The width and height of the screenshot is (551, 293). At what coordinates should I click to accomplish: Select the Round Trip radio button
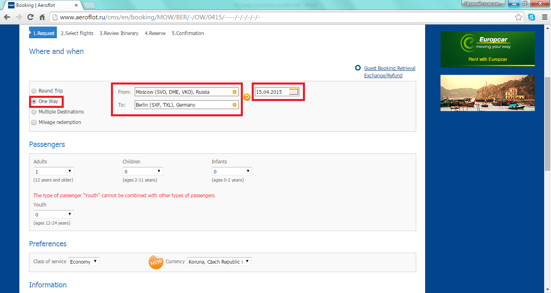[34, 91]
